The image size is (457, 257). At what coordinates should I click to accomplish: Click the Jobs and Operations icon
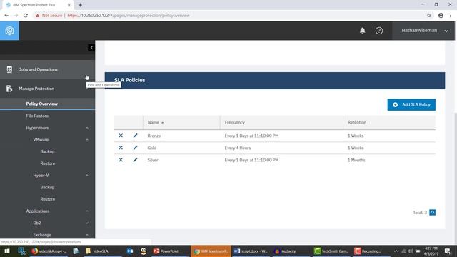coord(9,69)
